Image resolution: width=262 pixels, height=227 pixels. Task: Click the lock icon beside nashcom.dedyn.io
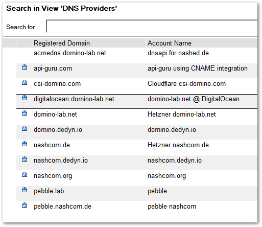tap(25, 159)
